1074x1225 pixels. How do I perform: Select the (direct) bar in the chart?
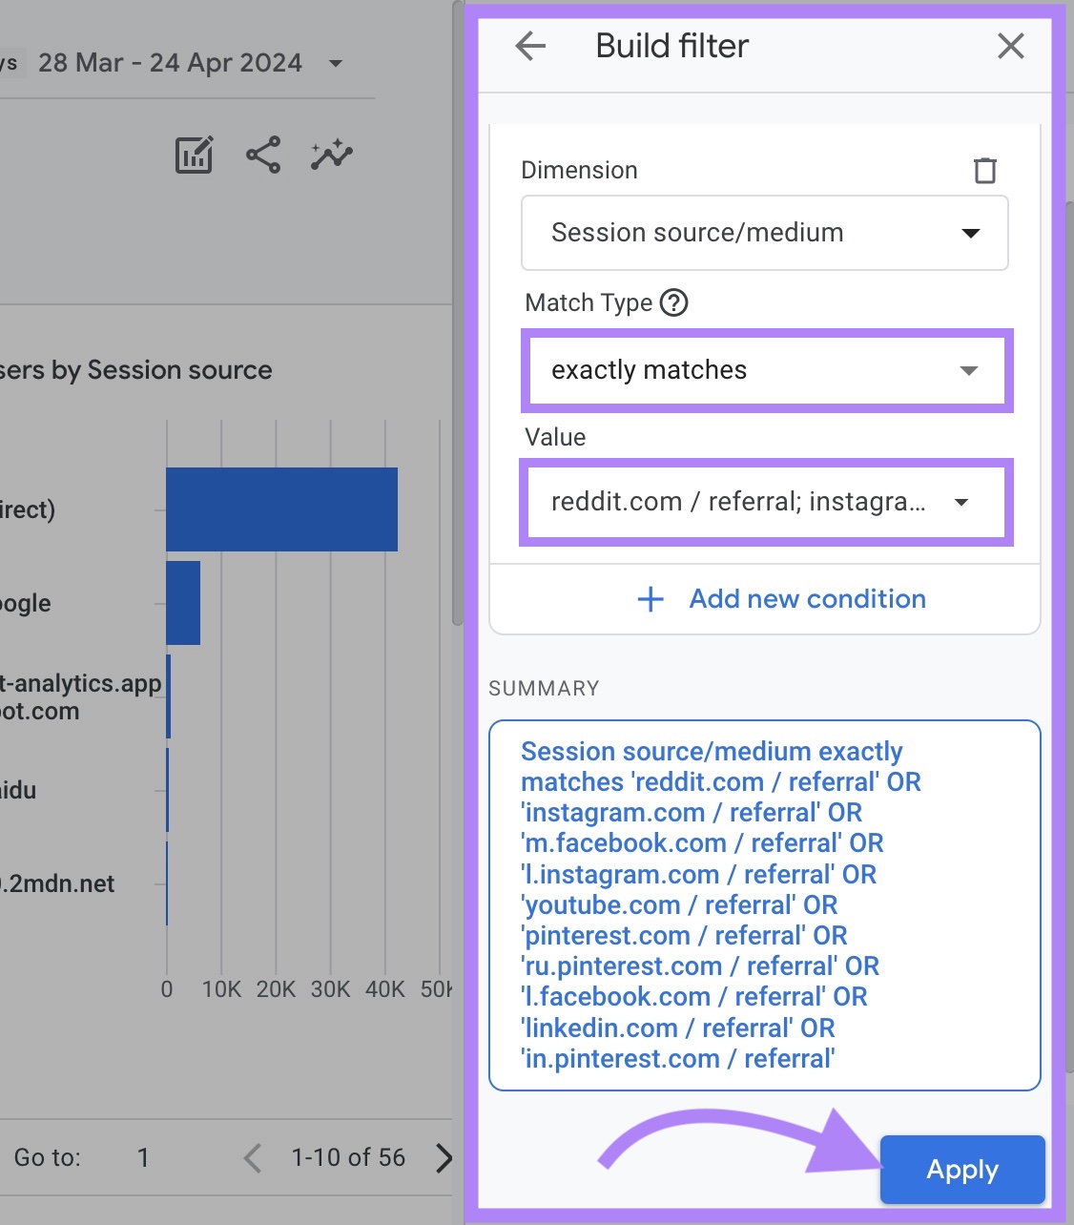(281, 509)
